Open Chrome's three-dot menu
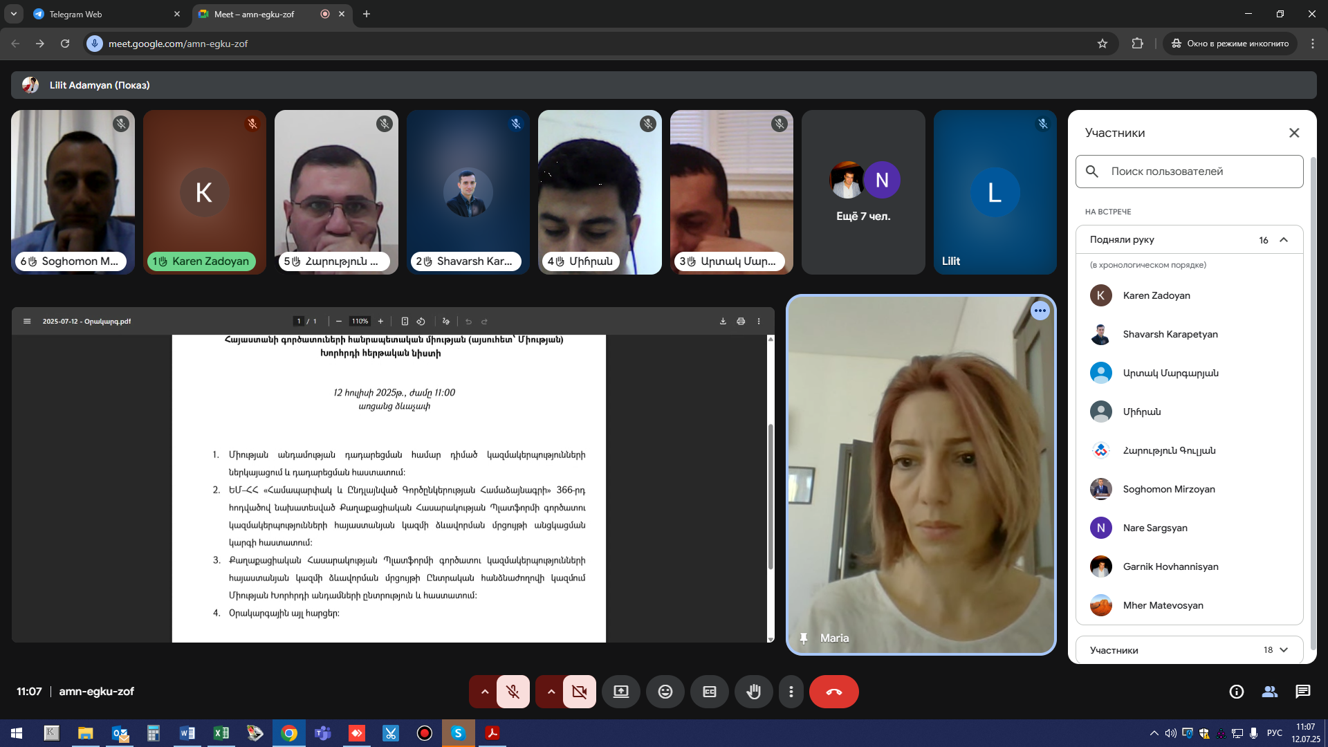1328x747 pixels. coord(1313,44)
